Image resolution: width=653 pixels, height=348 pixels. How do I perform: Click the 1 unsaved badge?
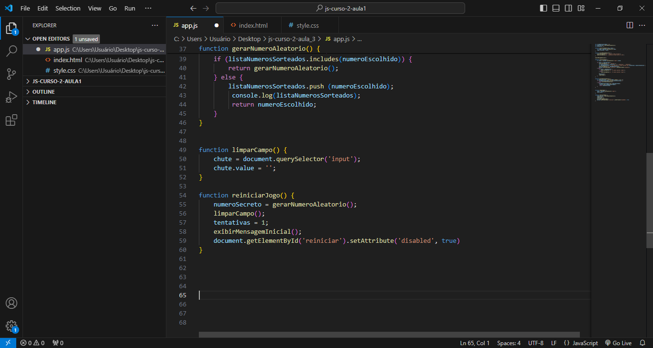pyautogui.click(x=87, y=39)
